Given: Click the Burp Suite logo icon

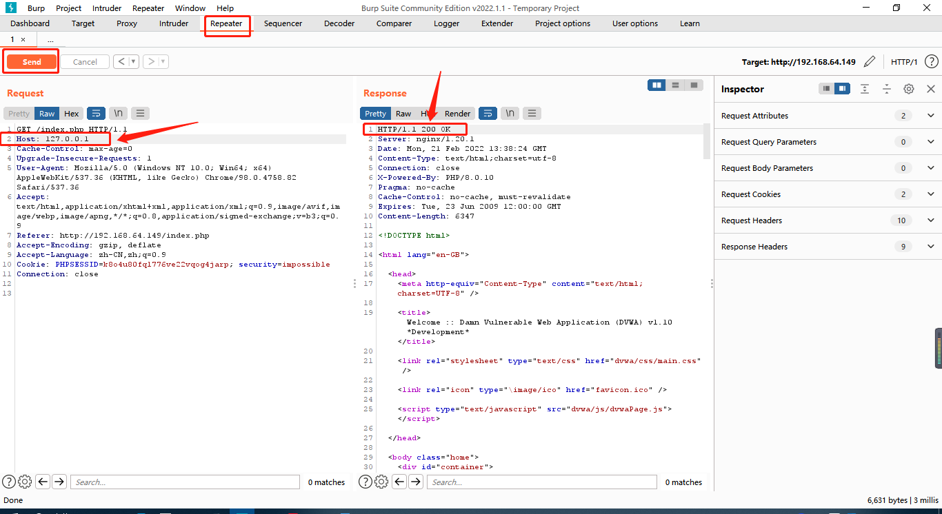Looking at the screenshot, I should click(x=10, y=8).
